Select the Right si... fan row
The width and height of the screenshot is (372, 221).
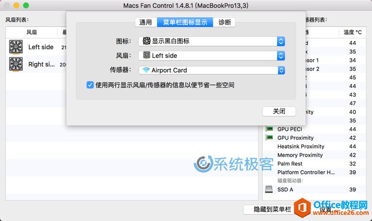[36, 64]
